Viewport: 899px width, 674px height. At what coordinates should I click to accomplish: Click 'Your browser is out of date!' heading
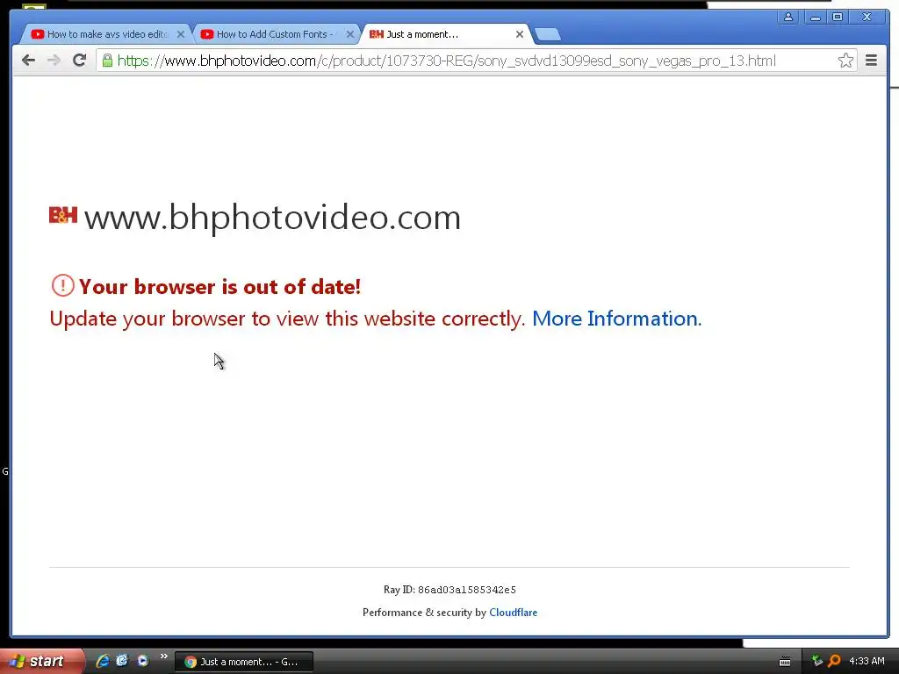[x=219, y=287]
